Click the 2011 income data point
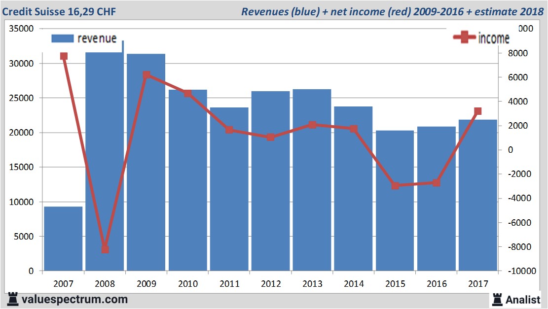Viewport: 548px width, 309px height. coord(229,130)
